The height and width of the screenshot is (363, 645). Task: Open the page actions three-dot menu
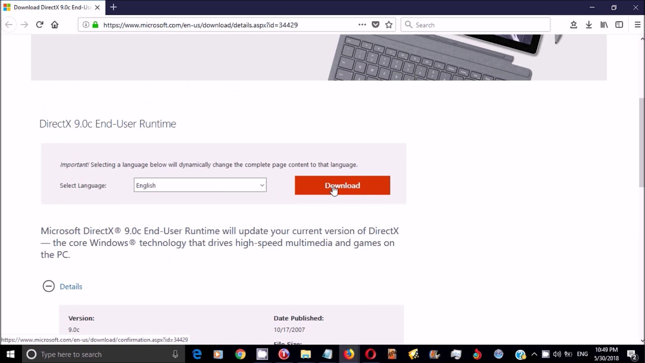[x=362, y=25]
